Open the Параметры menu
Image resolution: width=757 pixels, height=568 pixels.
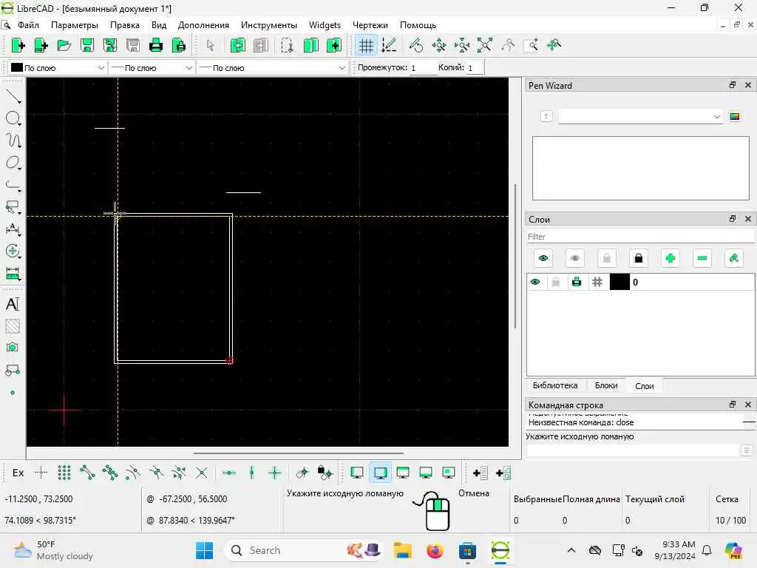[x=75, y=25]
